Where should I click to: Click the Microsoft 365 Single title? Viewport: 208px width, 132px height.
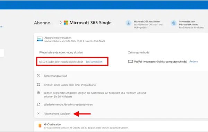pyautogui.click(x=90, y=23)
